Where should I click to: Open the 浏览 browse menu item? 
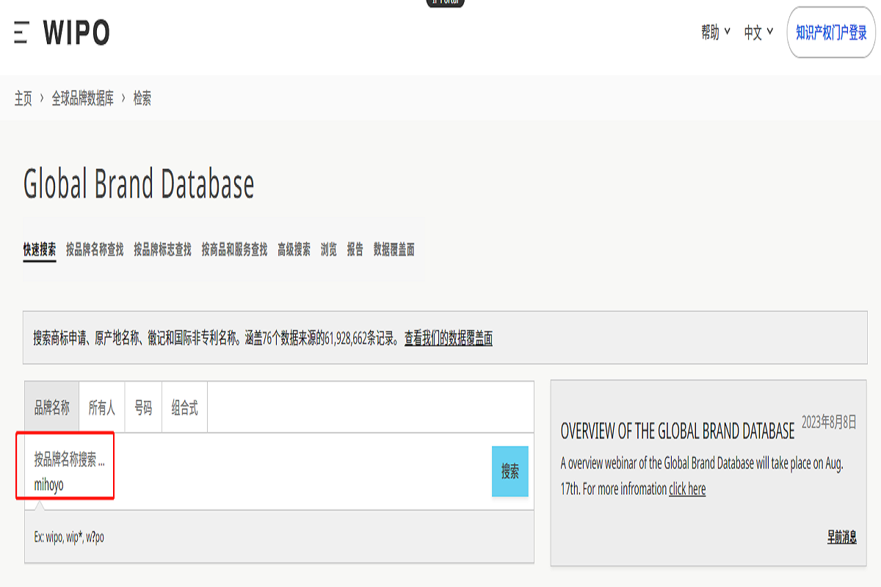(329, 249)
